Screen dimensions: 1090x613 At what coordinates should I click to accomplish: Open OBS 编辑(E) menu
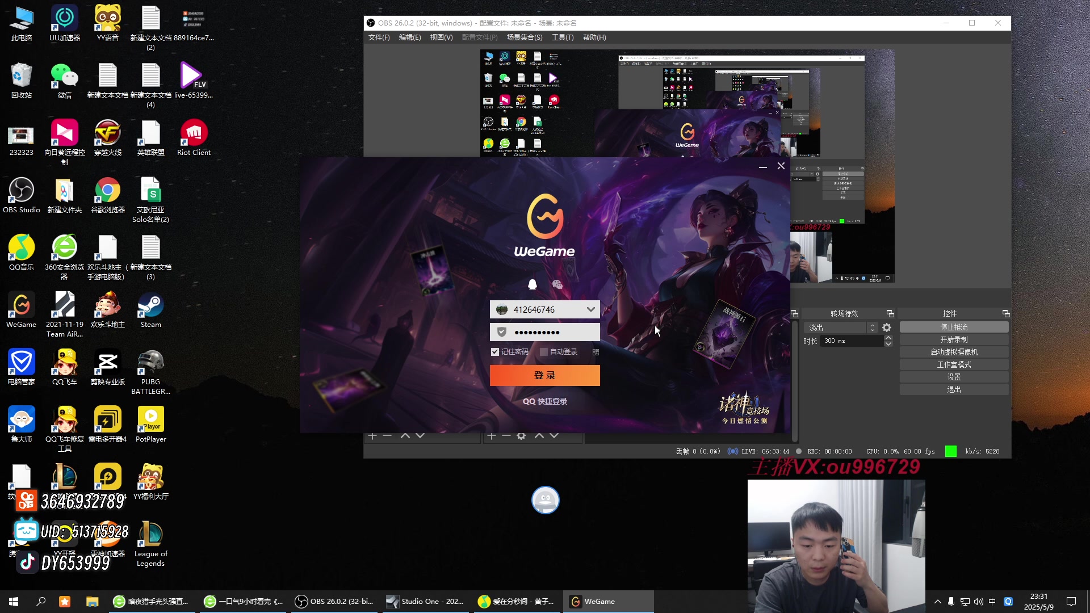click(410, 37)
